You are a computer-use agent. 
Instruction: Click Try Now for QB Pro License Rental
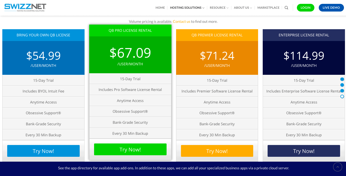pos(130,149)
